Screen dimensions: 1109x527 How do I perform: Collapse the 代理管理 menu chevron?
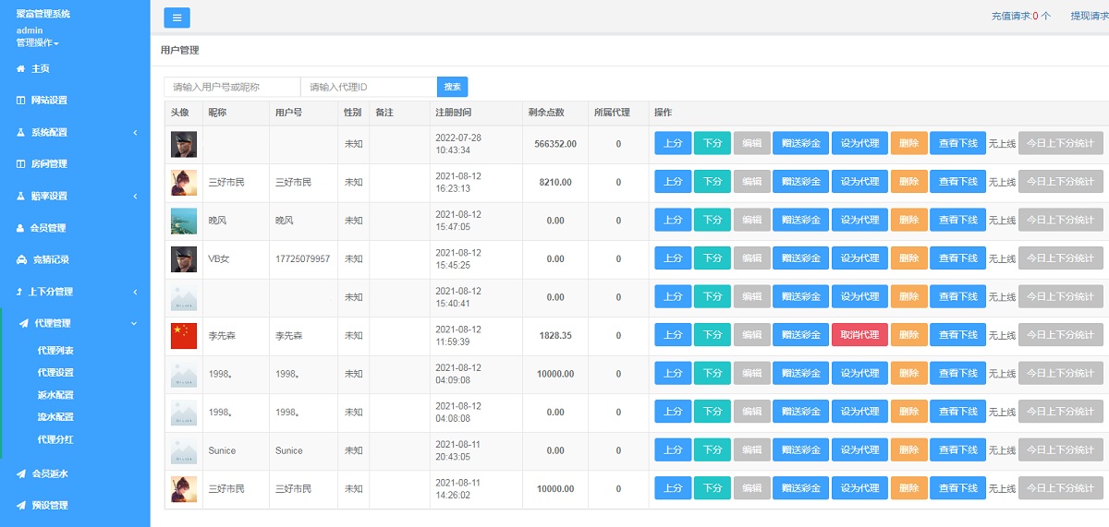click(135, 324)
